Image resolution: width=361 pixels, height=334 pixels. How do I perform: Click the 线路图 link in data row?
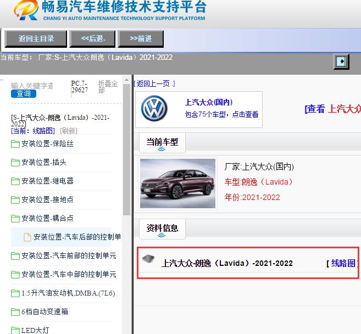pyautogui.click(x=343, y=263)
